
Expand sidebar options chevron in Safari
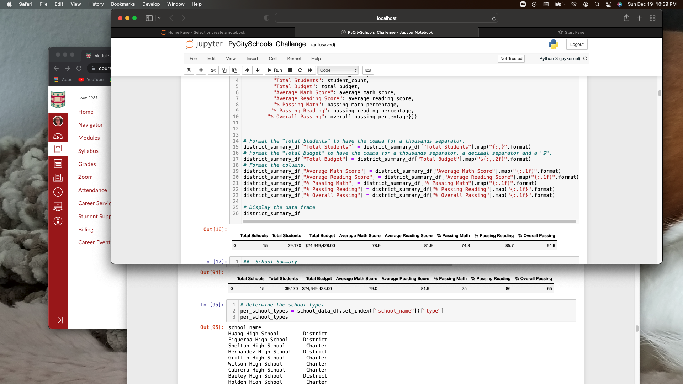pyautogui.click(x=159, y=18)
